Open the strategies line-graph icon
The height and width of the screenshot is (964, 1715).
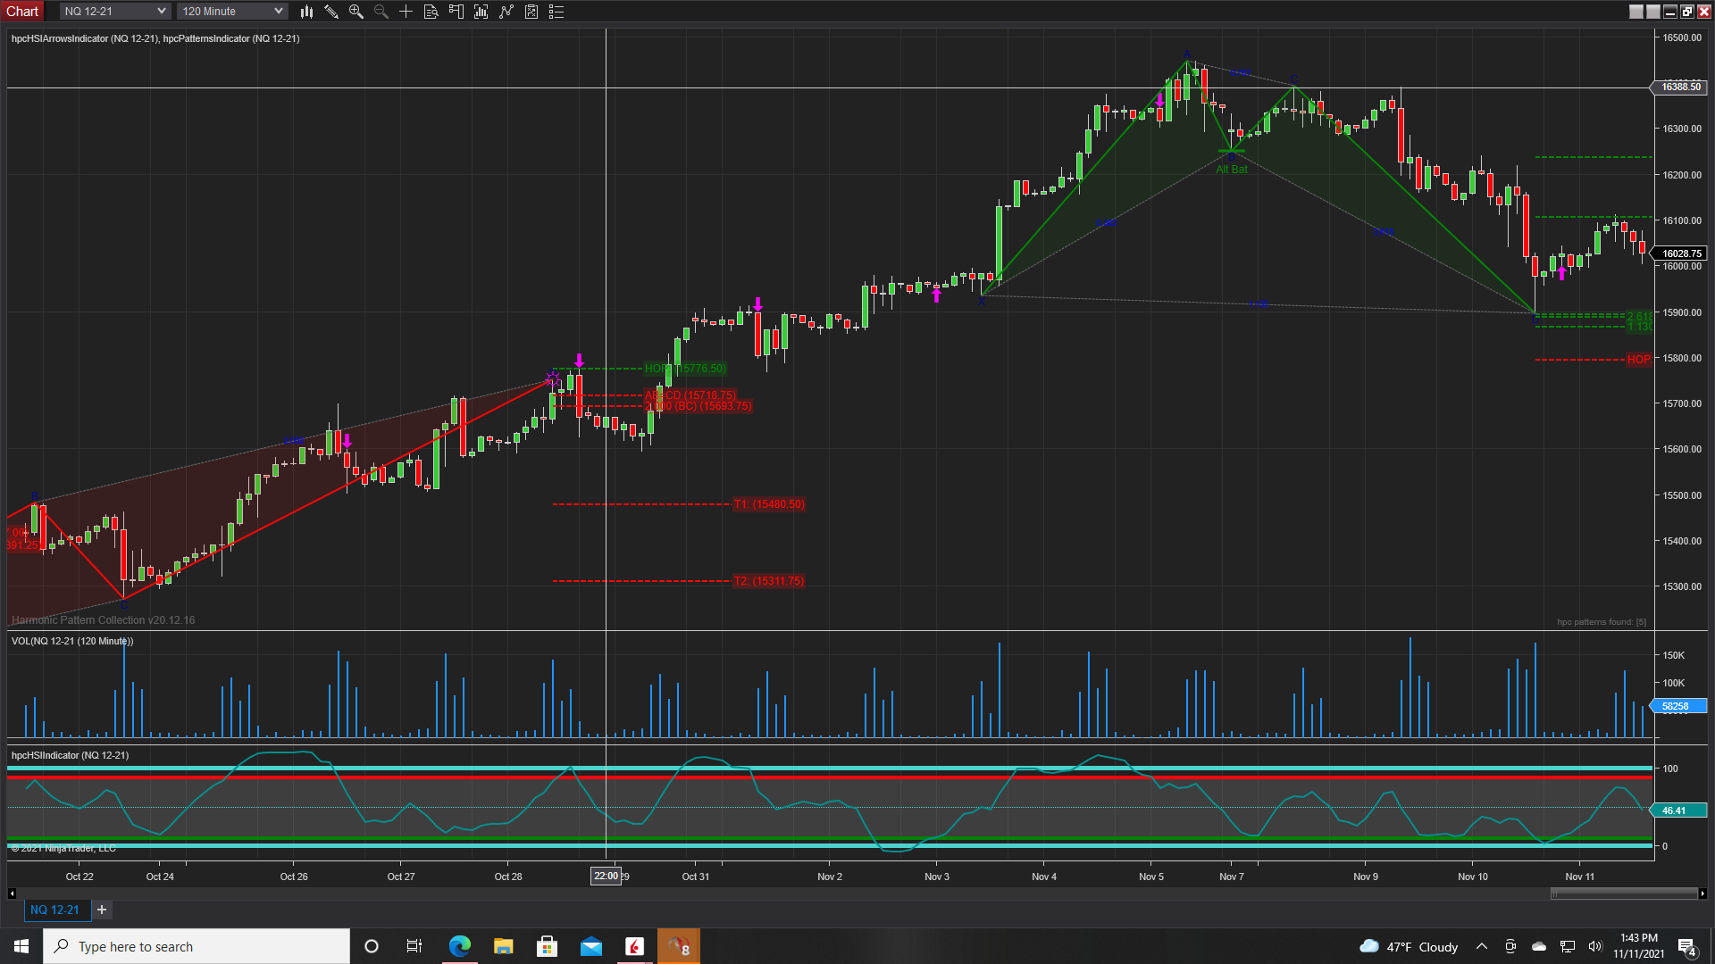click(506, 12)
